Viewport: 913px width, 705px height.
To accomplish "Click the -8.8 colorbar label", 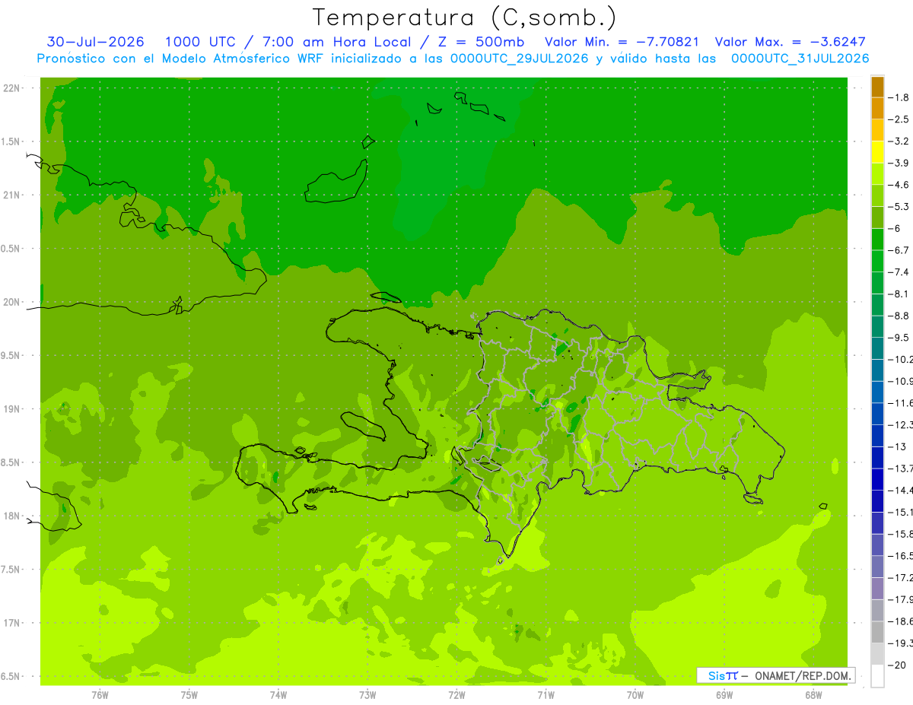I will [899, 316].
